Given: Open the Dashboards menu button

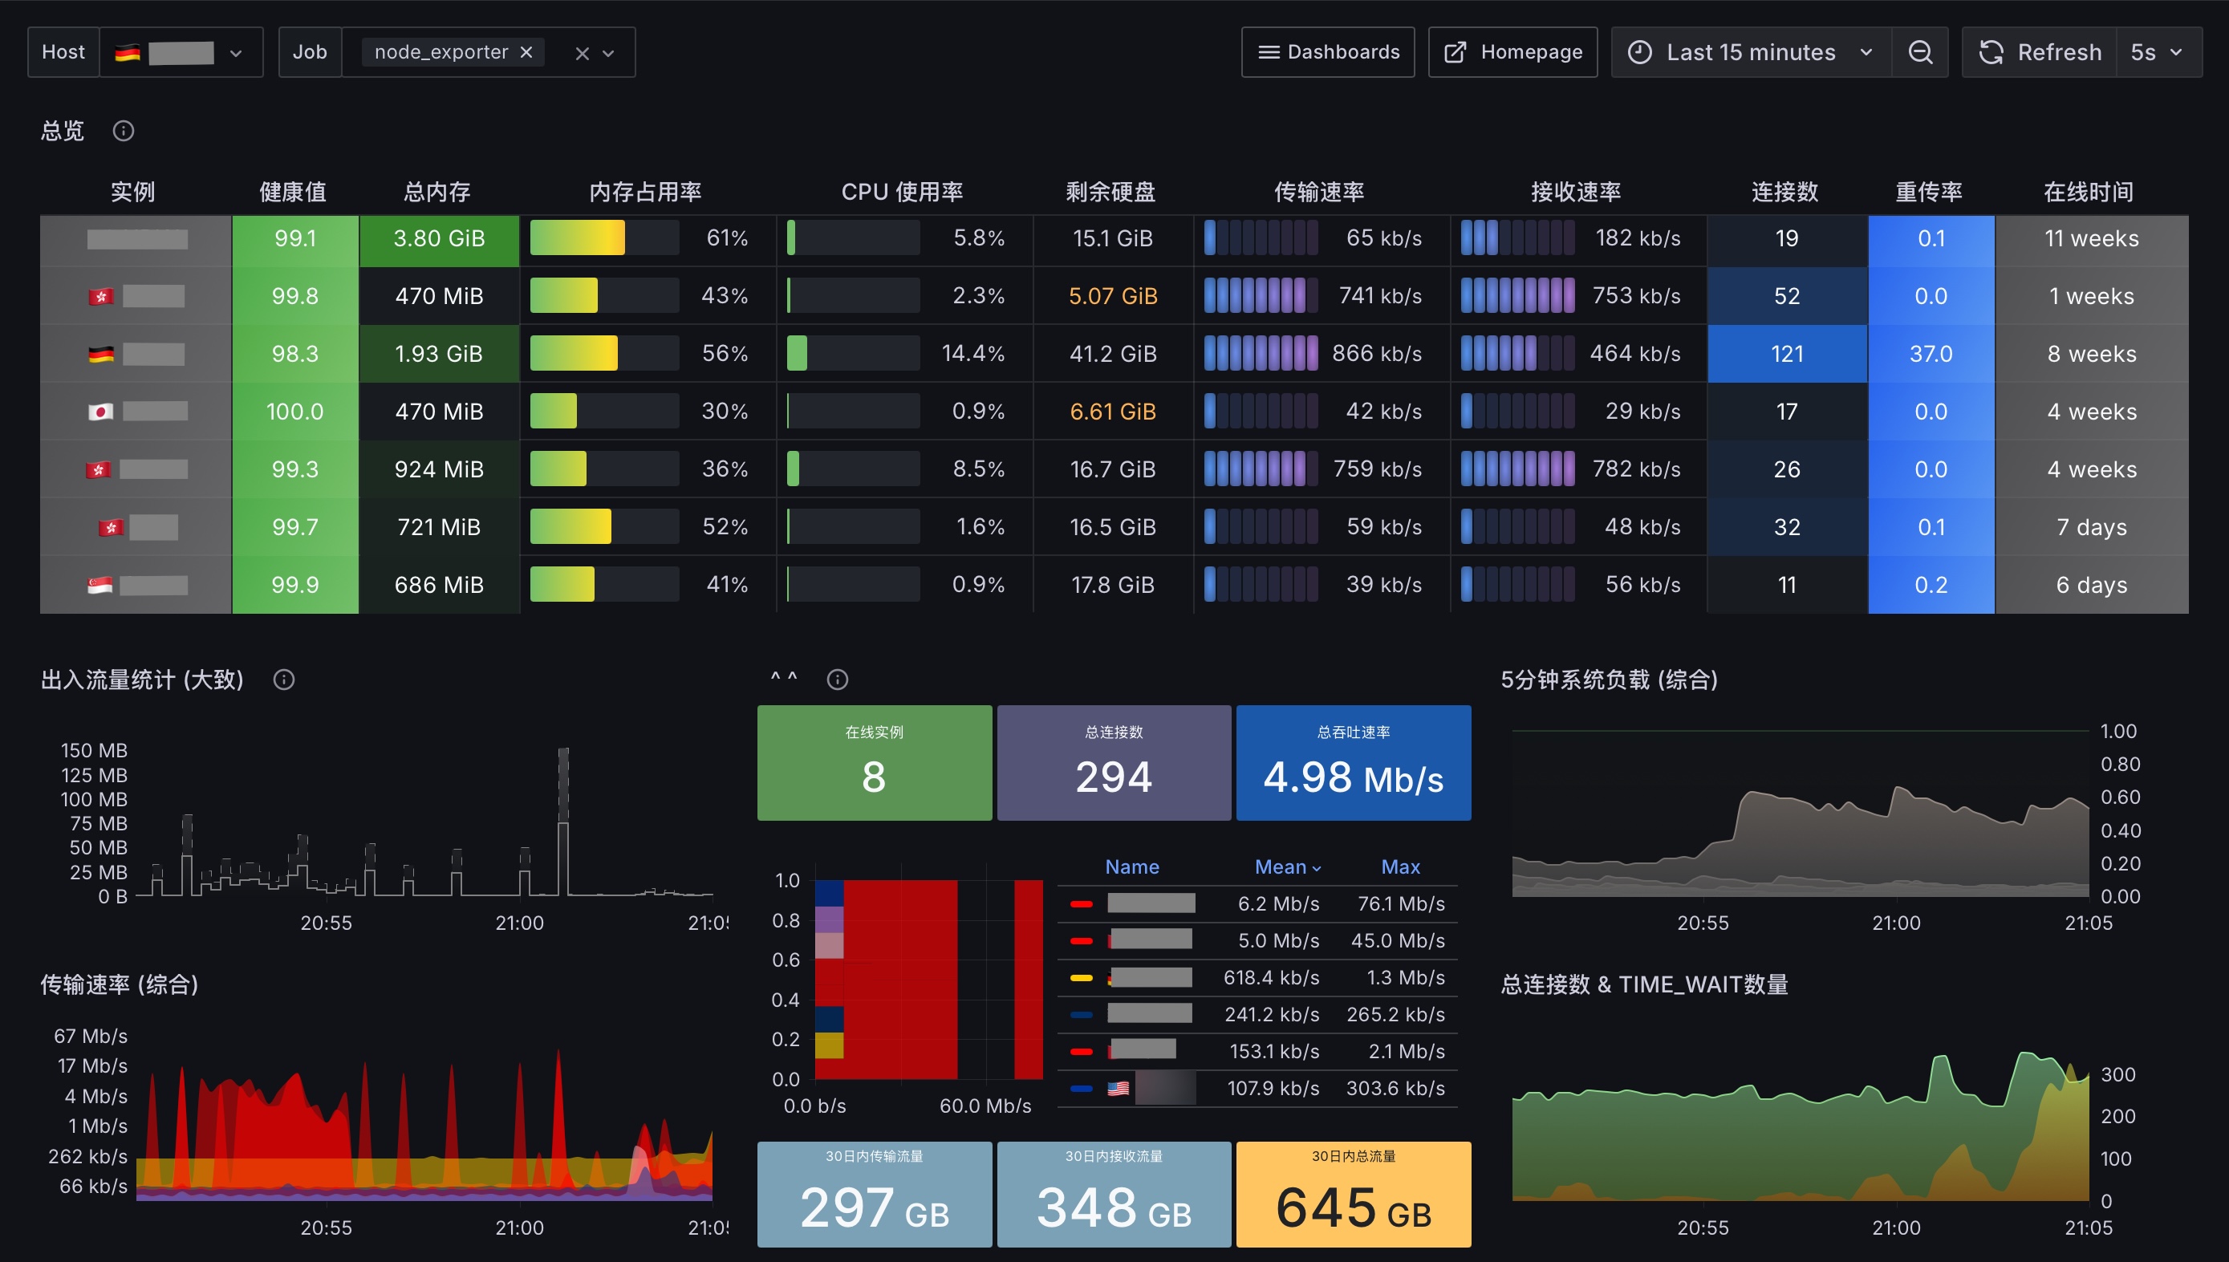Looking at the screenshot, I should (1328, 52).
